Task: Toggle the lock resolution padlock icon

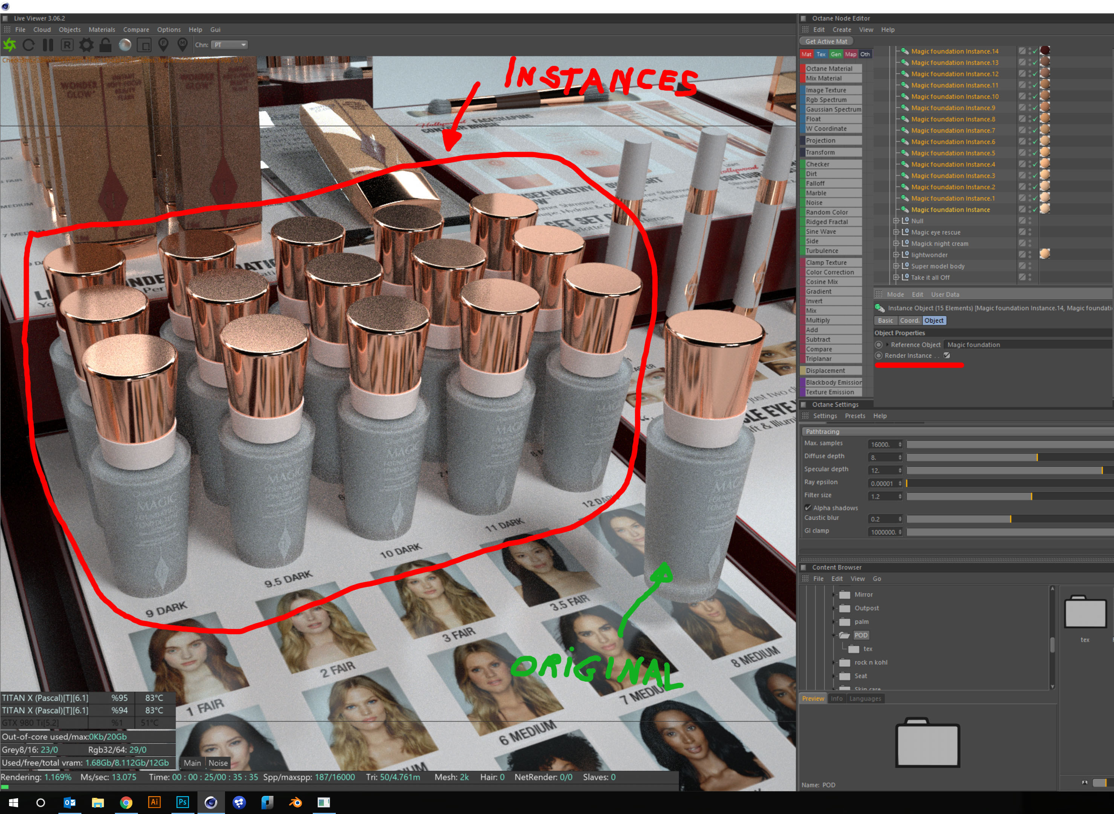Action: 105,45
